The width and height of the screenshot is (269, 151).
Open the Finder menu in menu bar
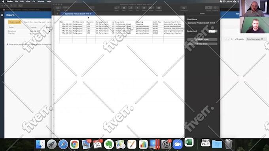tap(9, 1)
